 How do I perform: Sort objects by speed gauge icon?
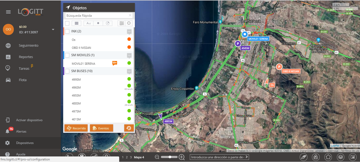(108, 23)
